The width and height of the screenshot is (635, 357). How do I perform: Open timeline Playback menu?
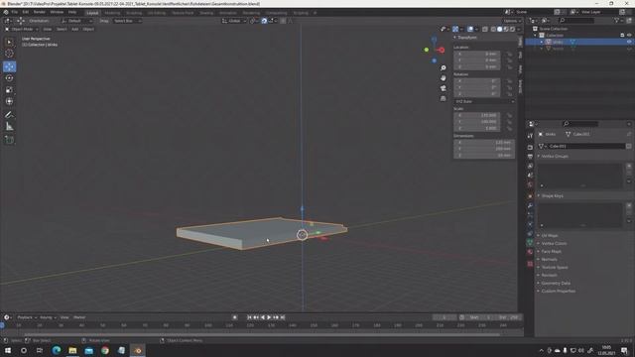[27, 317]
